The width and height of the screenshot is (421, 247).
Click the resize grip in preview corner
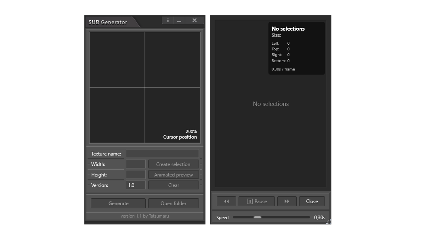click(x=329, y=222)
